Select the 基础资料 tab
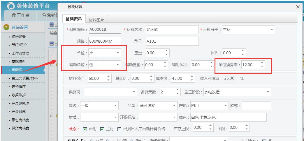 (74, 19)
